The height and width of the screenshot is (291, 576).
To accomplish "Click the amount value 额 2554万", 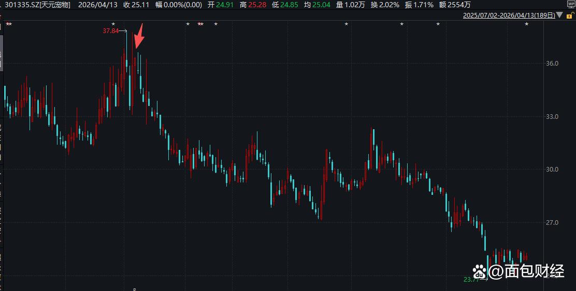I will point(455,5).
